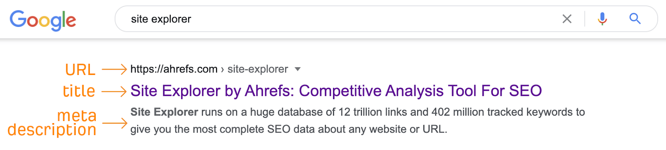666x150 pixels.
Task: Open the Site Explorer by Ahrefs result title
Action: click(336, 91)
